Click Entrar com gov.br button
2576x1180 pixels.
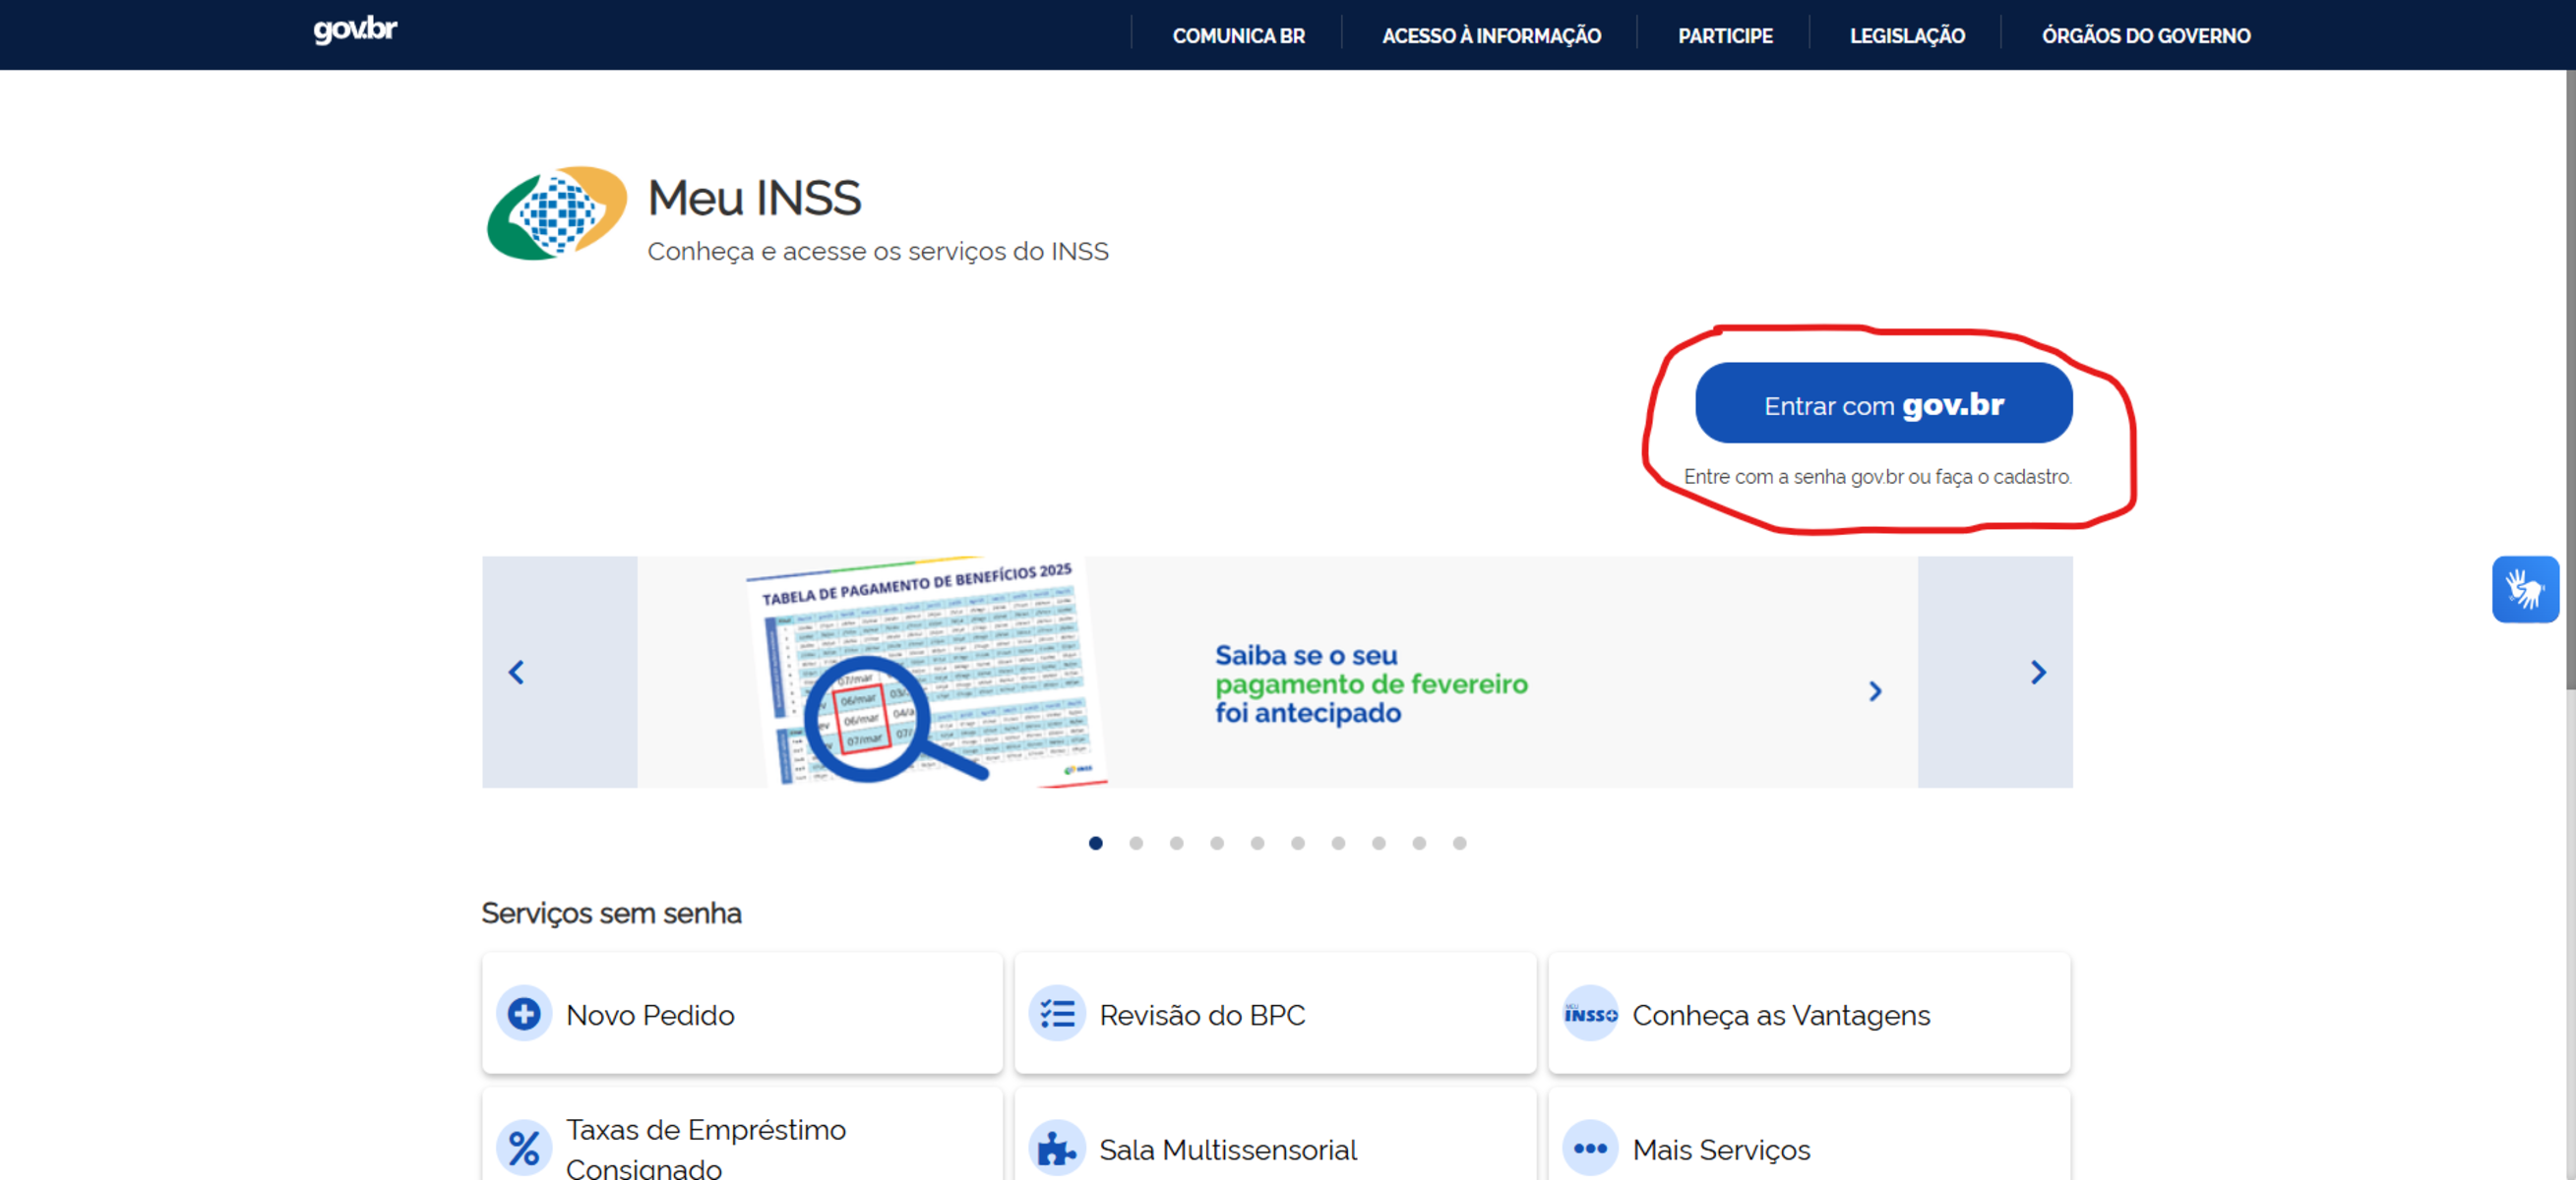[x=1884, y=402]
